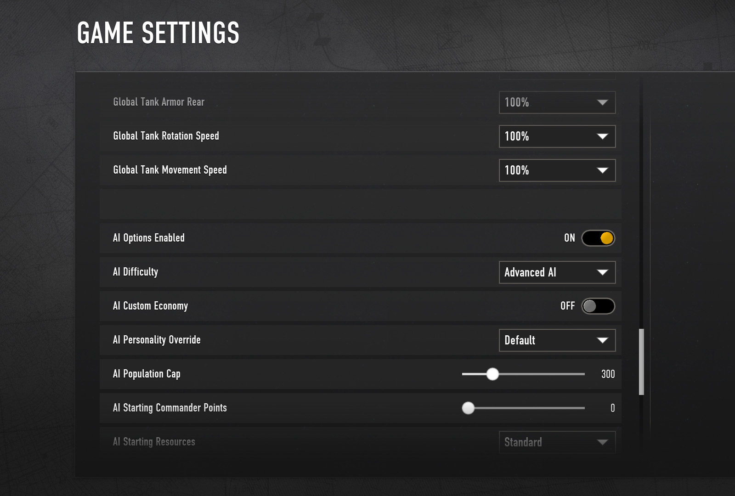The image size is (735, 496).
Task: Open the AI Difficulty dropdown
Action: tap(557, 272)
